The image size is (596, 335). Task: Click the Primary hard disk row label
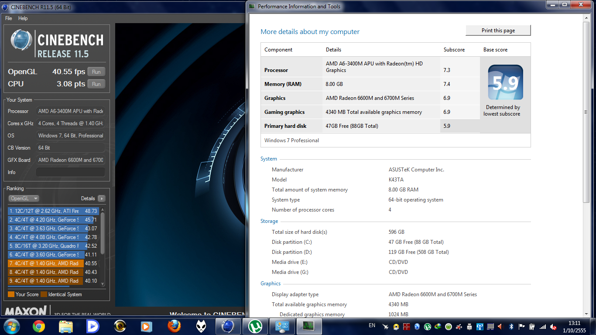[285, 126]
